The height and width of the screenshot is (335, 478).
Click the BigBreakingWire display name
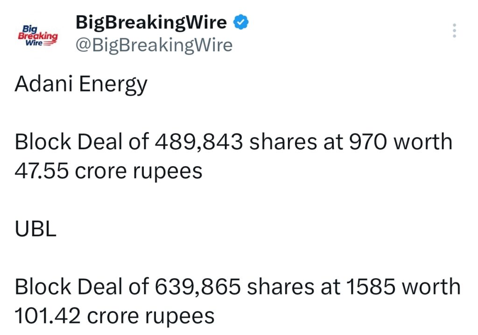point(150,21)
